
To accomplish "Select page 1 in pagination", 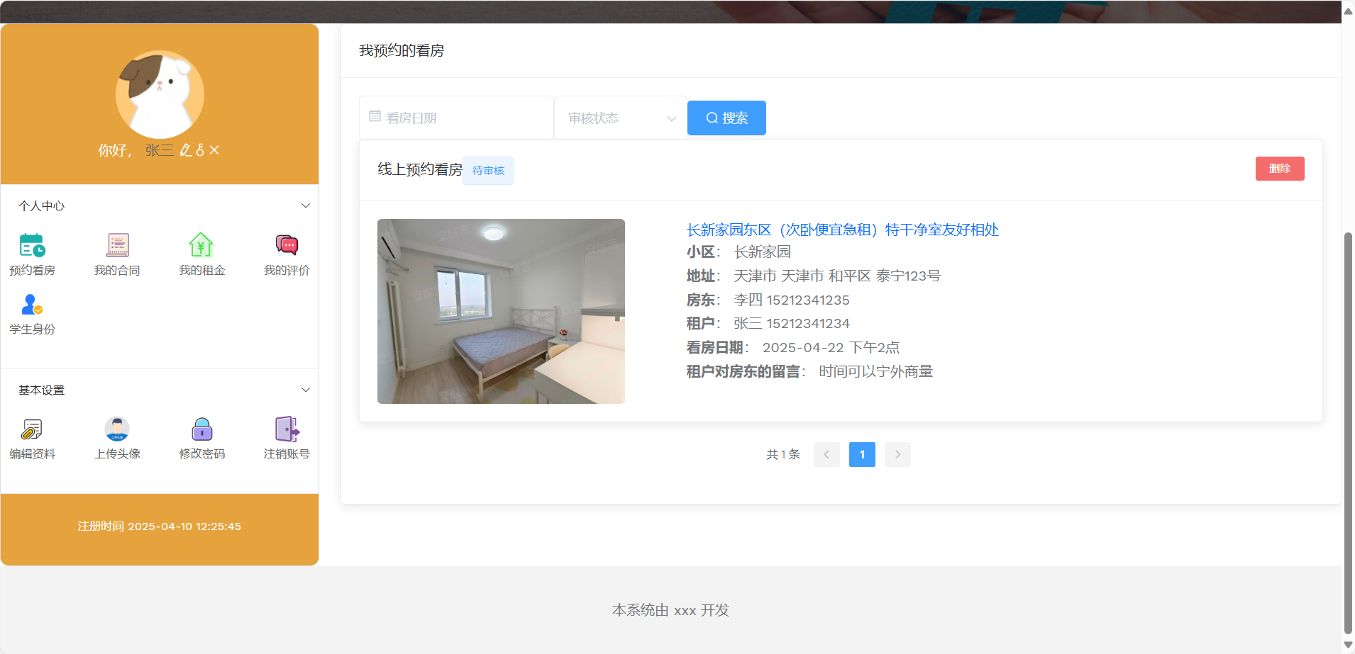I will click(x=862, y=454).
